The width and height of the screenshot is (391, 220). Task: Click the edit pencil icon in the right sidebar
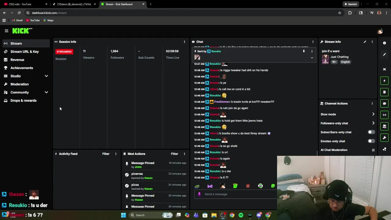tap(384, 54)
